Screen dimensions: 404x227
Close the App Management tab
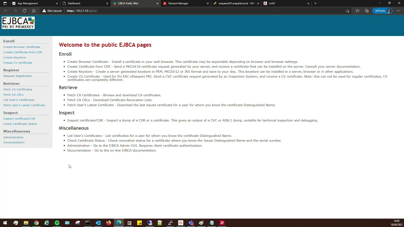click(57, 3)
